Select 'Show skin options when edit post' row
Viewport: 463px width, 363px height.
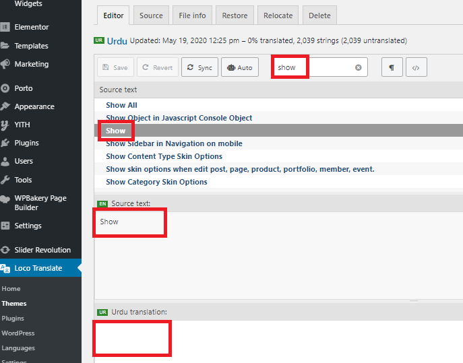[278, 169]
